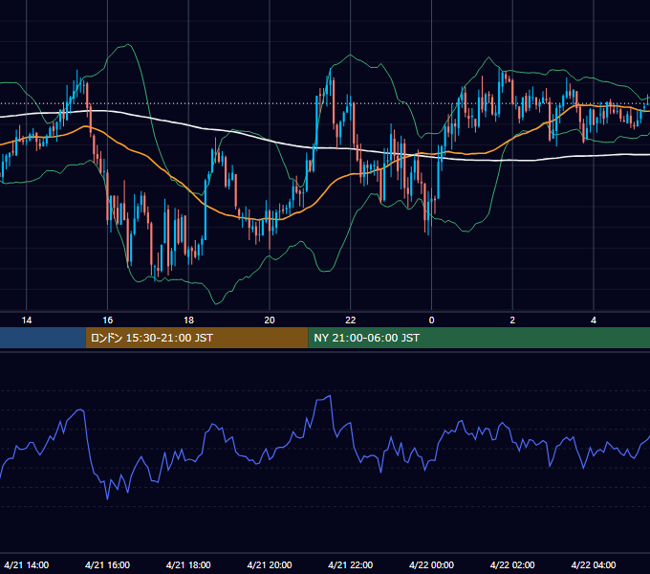Click the ロンドン 15:30-21:00 JST session band
Viewport: 650px width, 574px height.
click(x=197, y=338)
